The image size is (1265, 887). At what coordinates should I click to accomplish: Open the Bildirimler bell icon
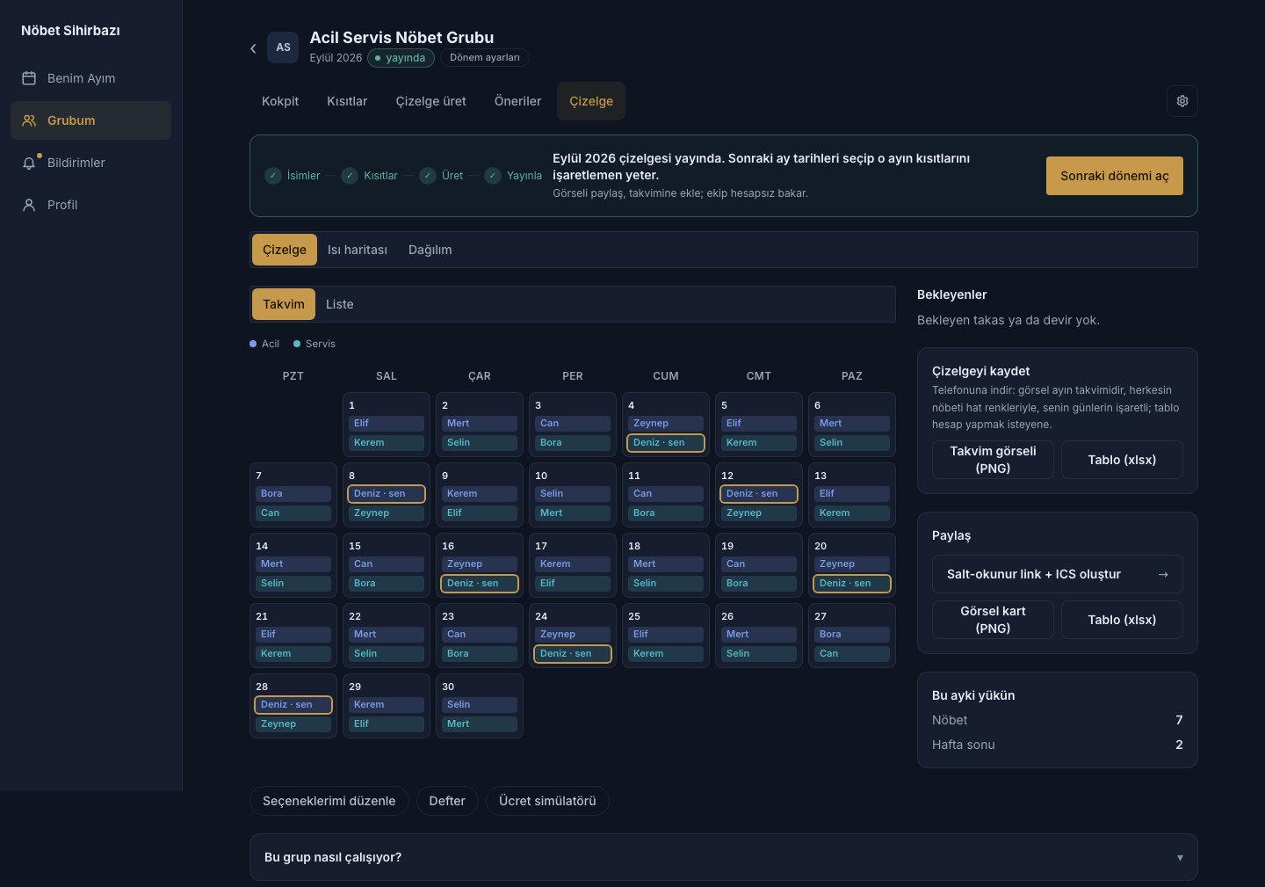pos(29,163)
